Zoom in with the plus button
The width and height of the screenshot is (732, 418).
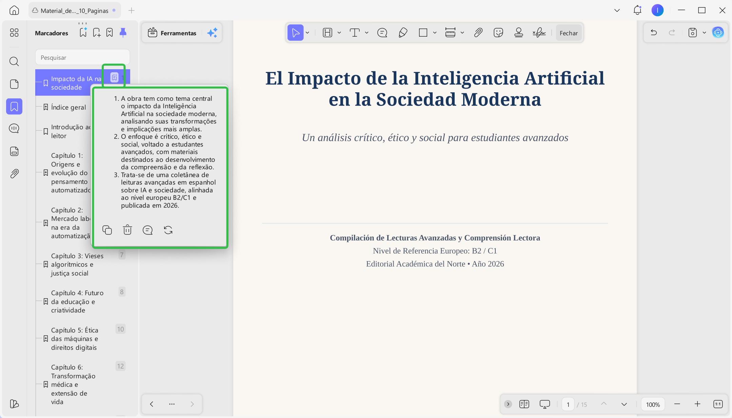click(697, 404)
